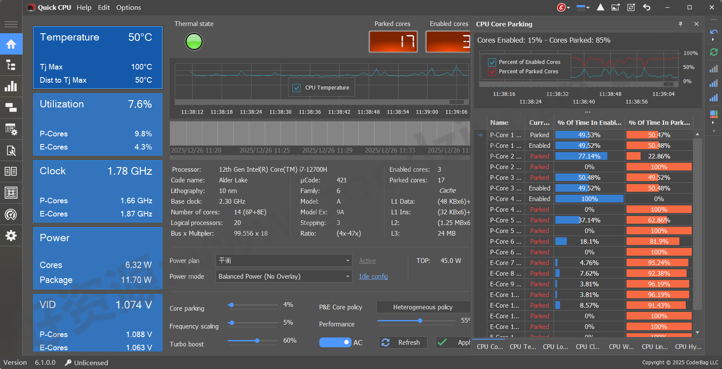Screen dimensions: 722x369
Task: Open the Power mode dropdown
Action: (284, 277)
